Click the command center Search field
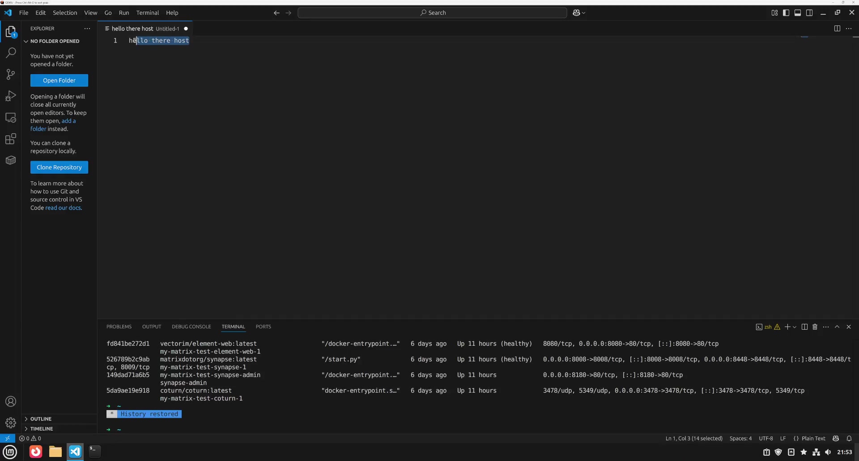 point(432,13)
